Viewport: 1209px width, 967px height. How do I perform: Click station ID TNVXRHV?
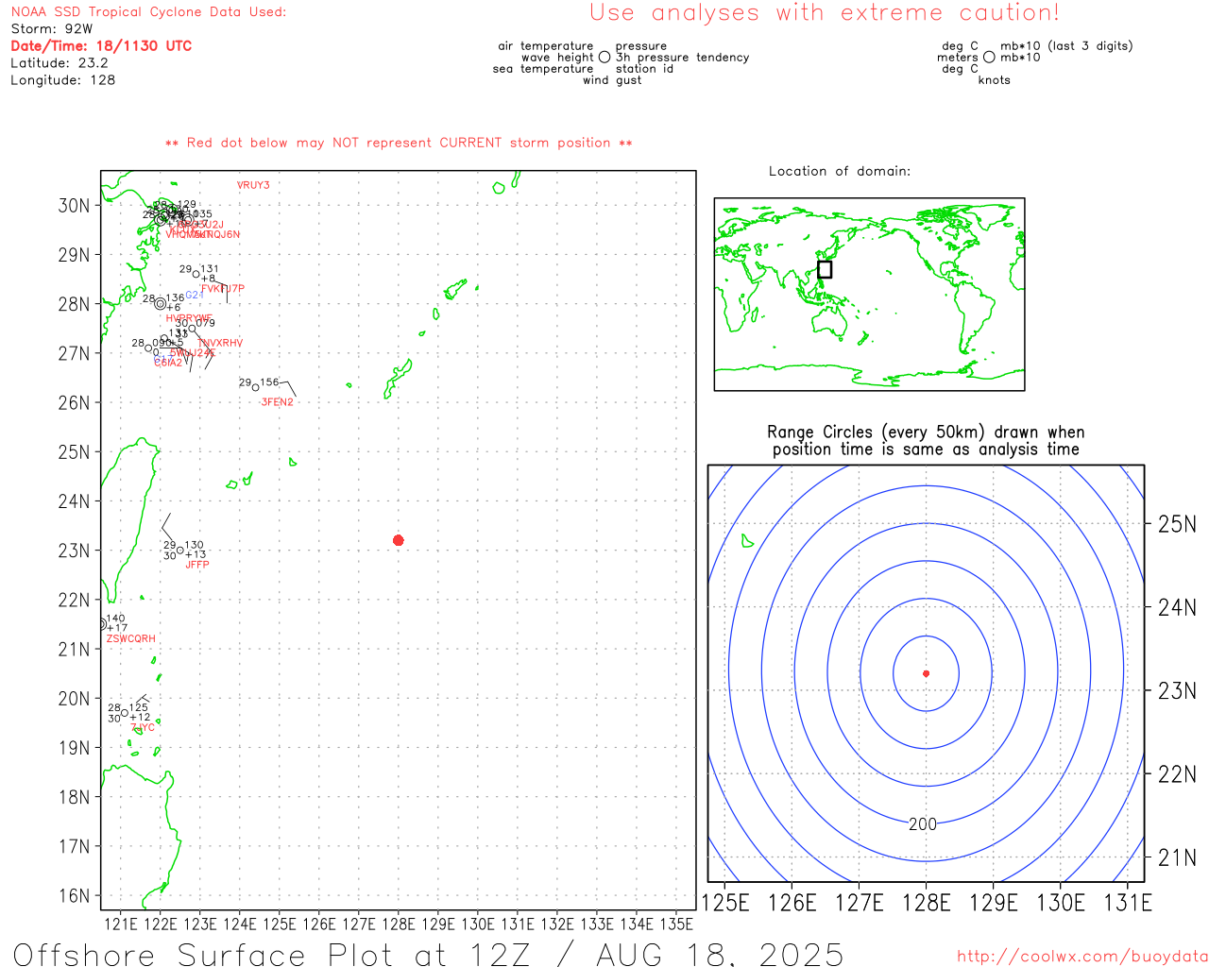tap(221, 343)
